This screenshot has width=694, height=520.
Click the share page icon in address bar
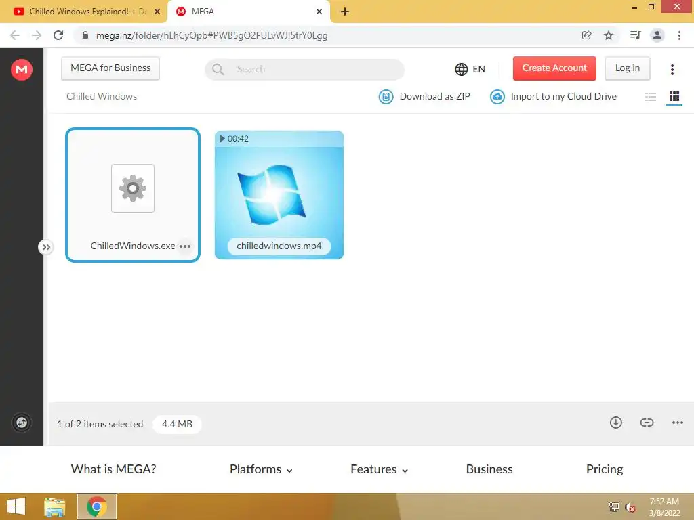click(x=586, y=35)
